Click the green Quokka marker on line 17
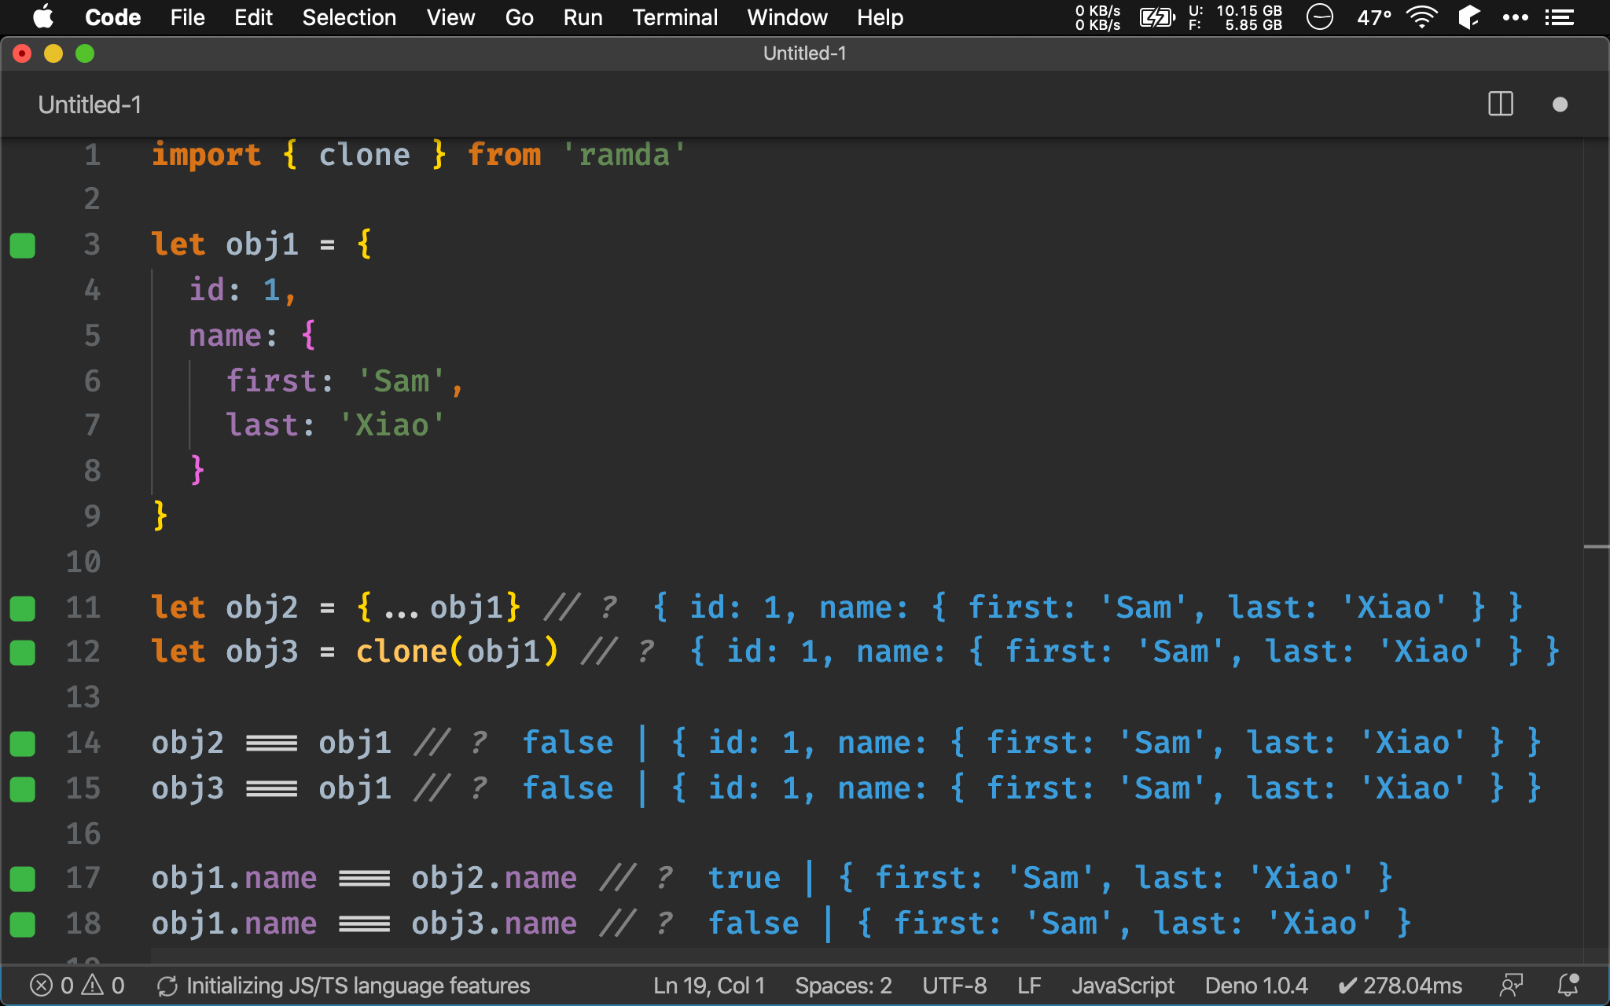The width and height of the screenshot is (1610, 1006). [23, 879]
